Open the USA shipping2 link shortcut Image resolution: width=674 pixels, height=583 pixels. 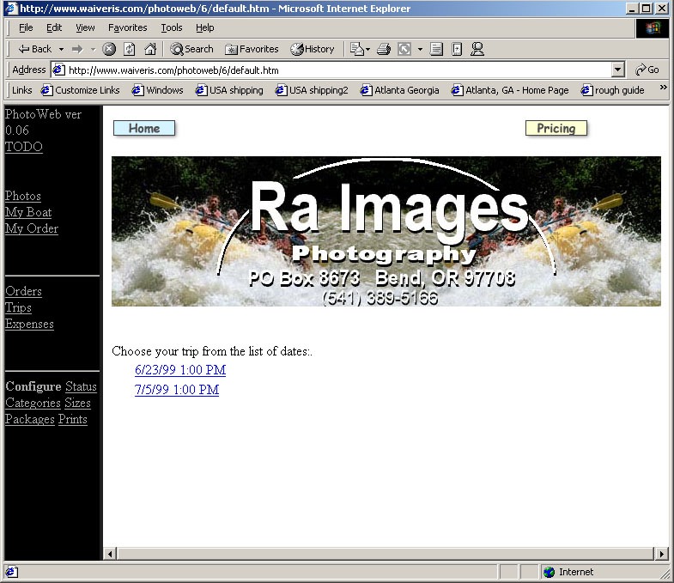click(x=312, y=90)
